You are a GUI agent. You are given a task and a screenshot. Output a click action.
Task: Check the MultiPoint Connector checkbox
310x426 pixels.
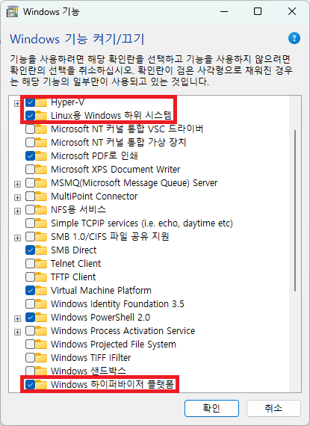point(30,197)
